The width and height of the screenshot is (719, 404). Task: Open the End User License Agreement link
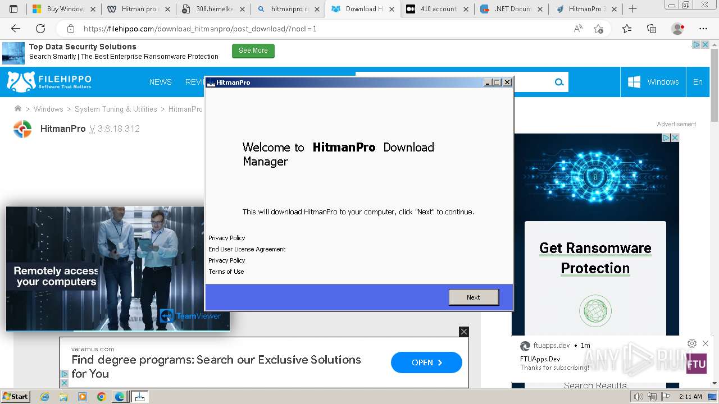247,249
